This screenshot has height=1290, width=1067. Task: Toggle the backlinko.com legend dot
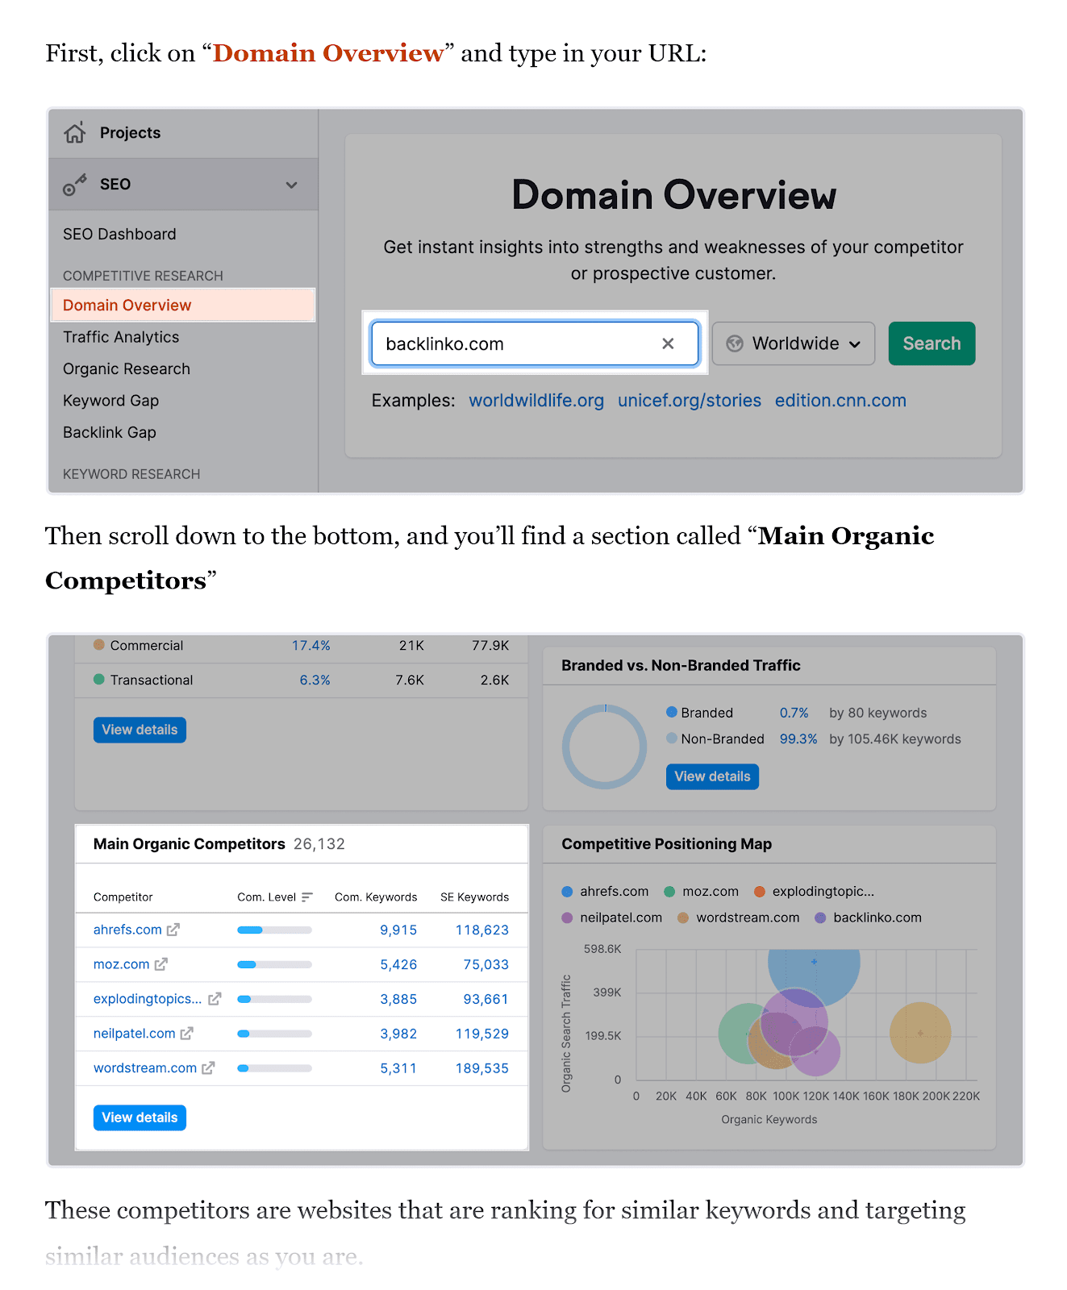tap(820, 918)
